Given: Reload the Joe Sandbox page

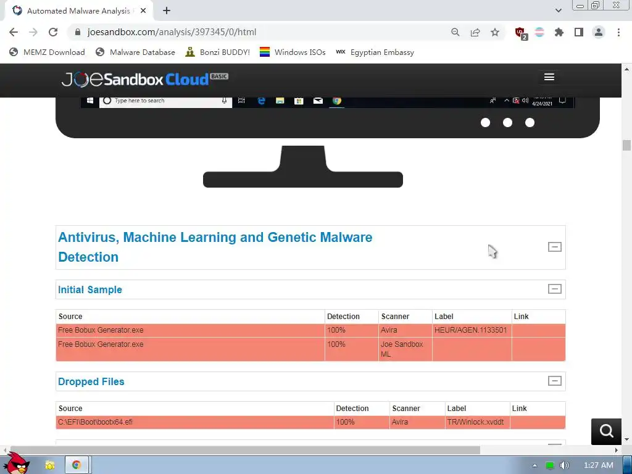Looking at the screenshot, I should (53, 32).
